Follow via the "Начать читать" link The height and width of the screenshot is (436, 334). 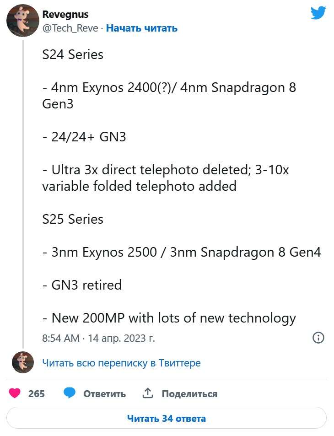coord(142,28)
